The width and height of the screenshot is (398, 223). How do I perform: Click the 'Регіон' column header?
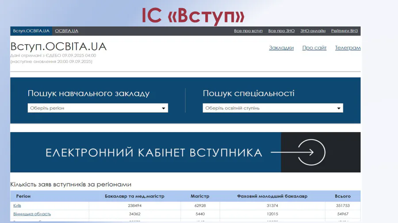point(23,196)
